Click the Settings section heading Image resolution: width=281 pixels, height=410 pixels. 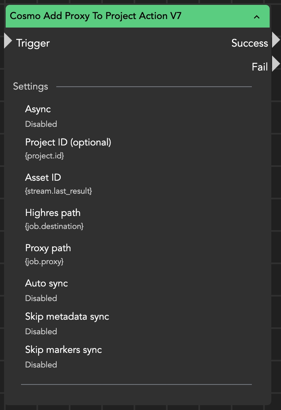point(30,86)
